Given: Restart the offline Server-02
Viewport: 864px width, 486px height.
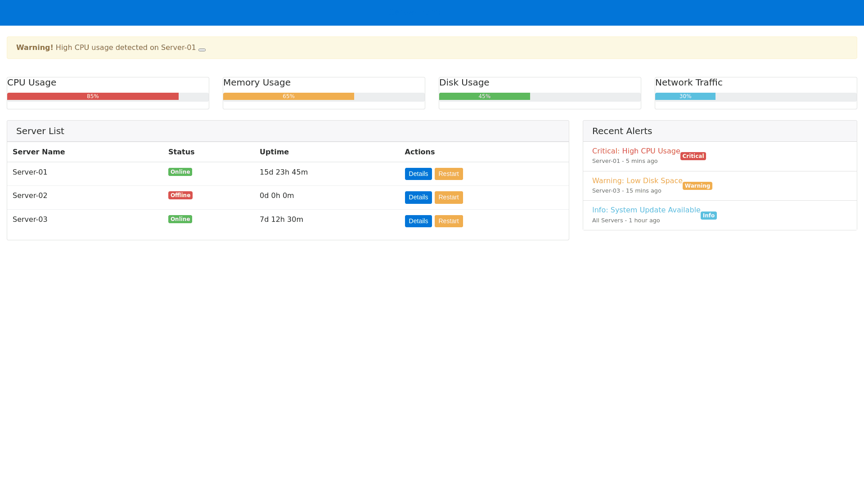Looking at the screenshot, I should click(x=448, y=198).
